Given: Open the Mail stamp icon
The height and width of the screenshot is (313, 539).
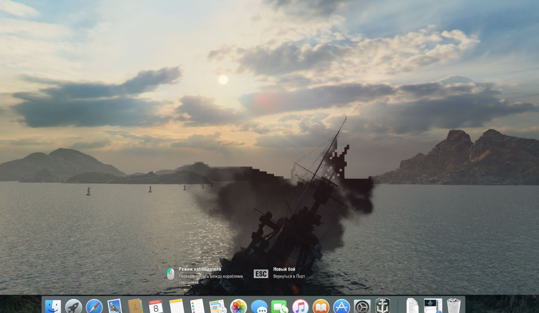Looking at the screenshot, I should (x=115, y=306).
